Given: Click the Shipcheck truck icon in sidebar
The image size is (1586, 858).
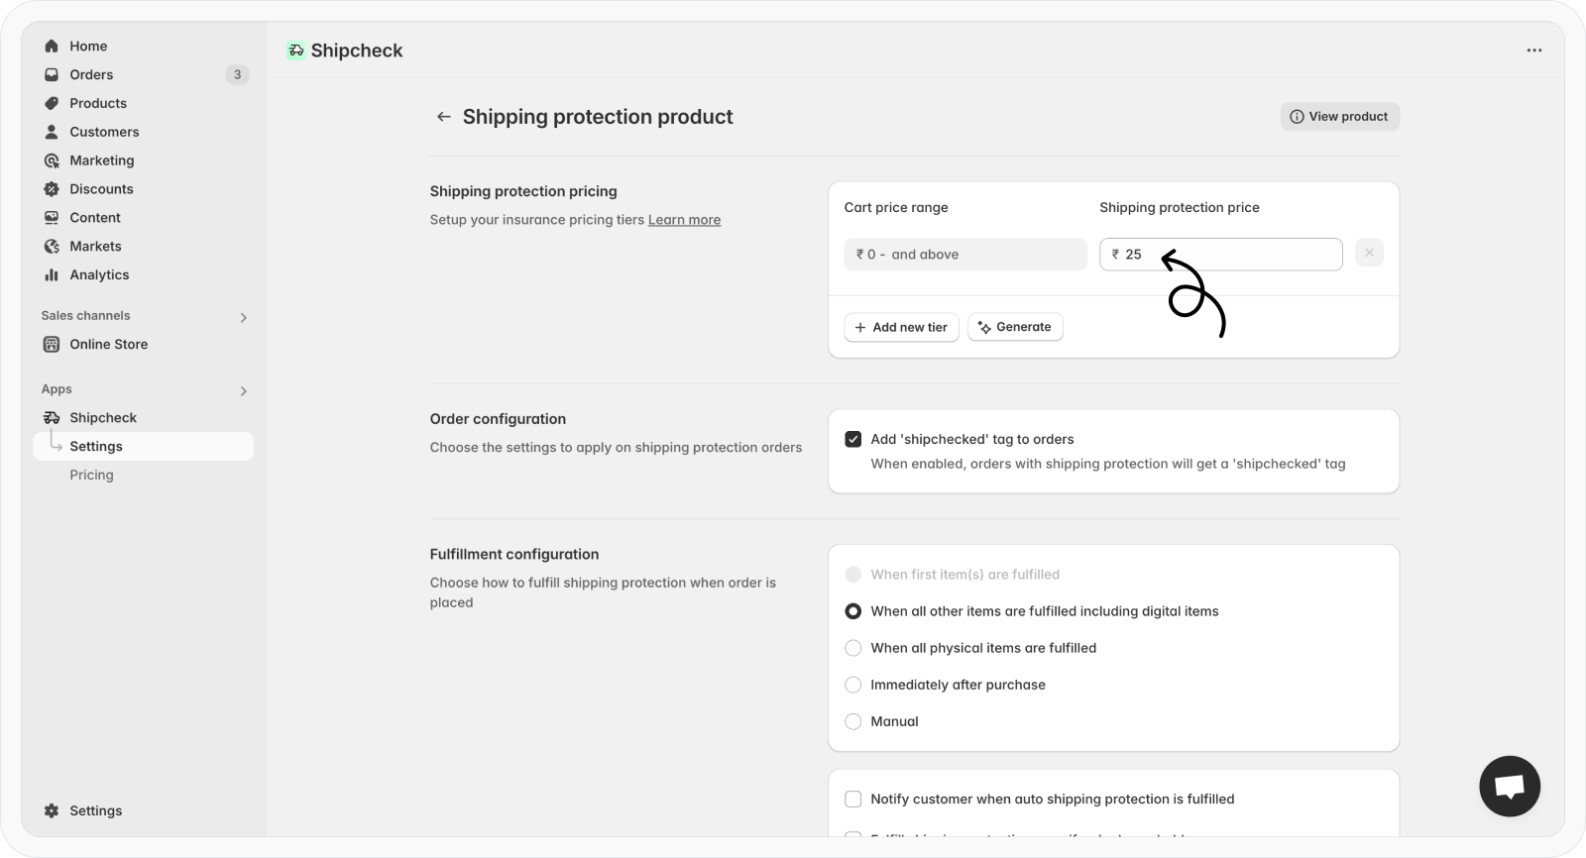Looking at the screenshot, I should click(x=52, y=418).
